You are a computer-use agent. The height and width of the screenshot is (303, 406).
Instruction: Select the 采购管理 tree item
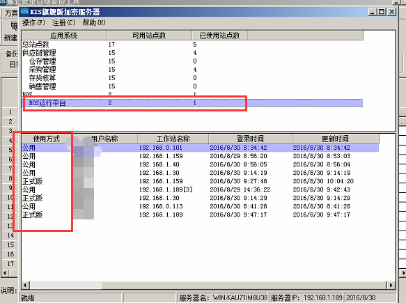pos(42,70)
